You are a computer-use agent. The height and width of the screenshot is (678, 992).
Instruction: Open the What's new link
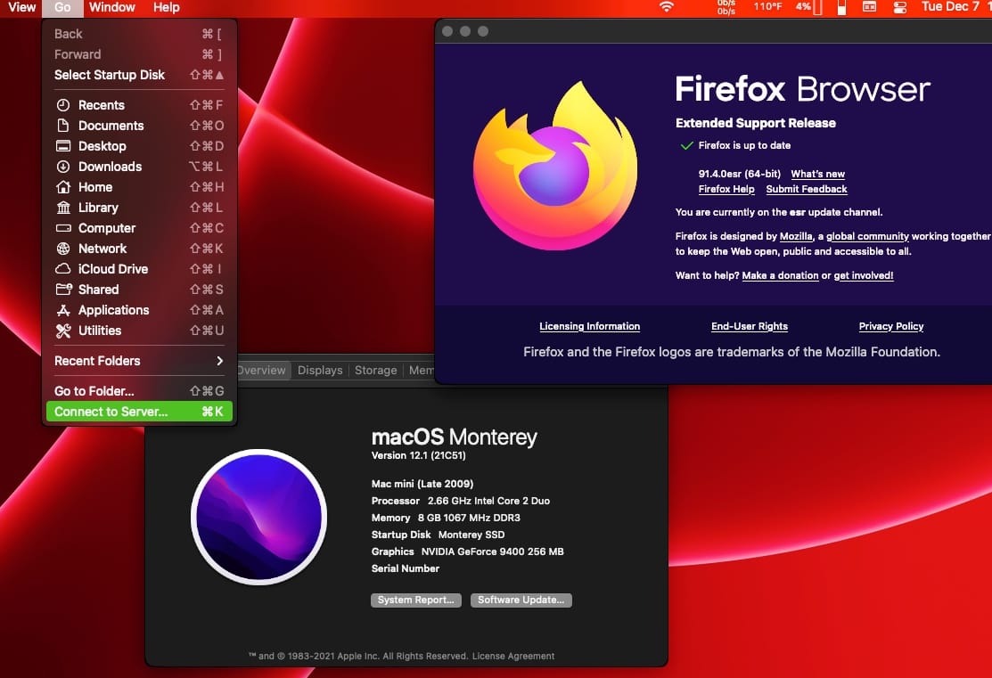coord(817,174)
